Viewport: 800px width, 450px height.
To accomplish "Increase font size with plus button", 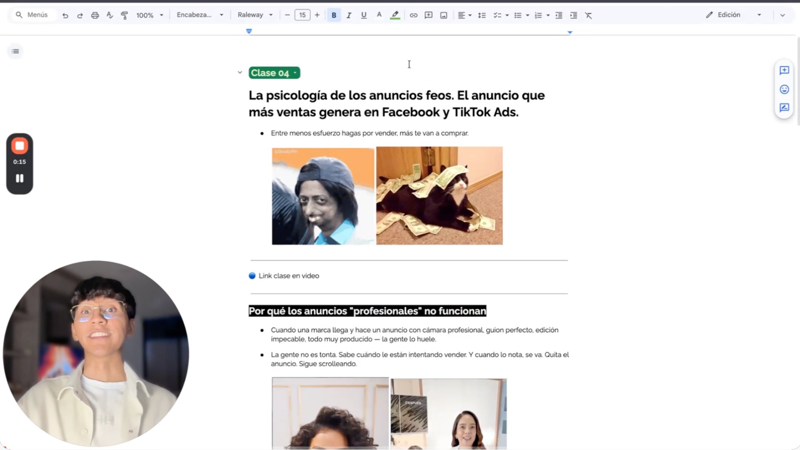I will click(x=317, y=15).
